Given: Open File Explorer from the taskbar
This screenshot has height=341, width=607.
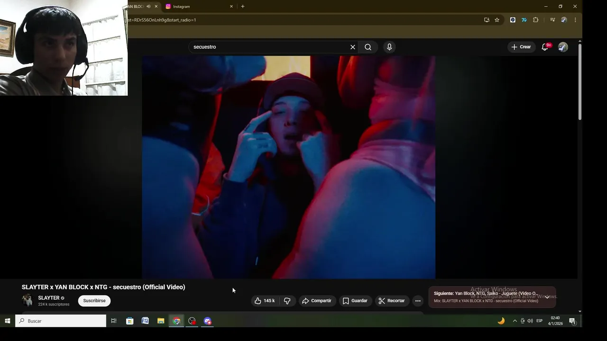Looking at the screenshot, I should [161, 321].
